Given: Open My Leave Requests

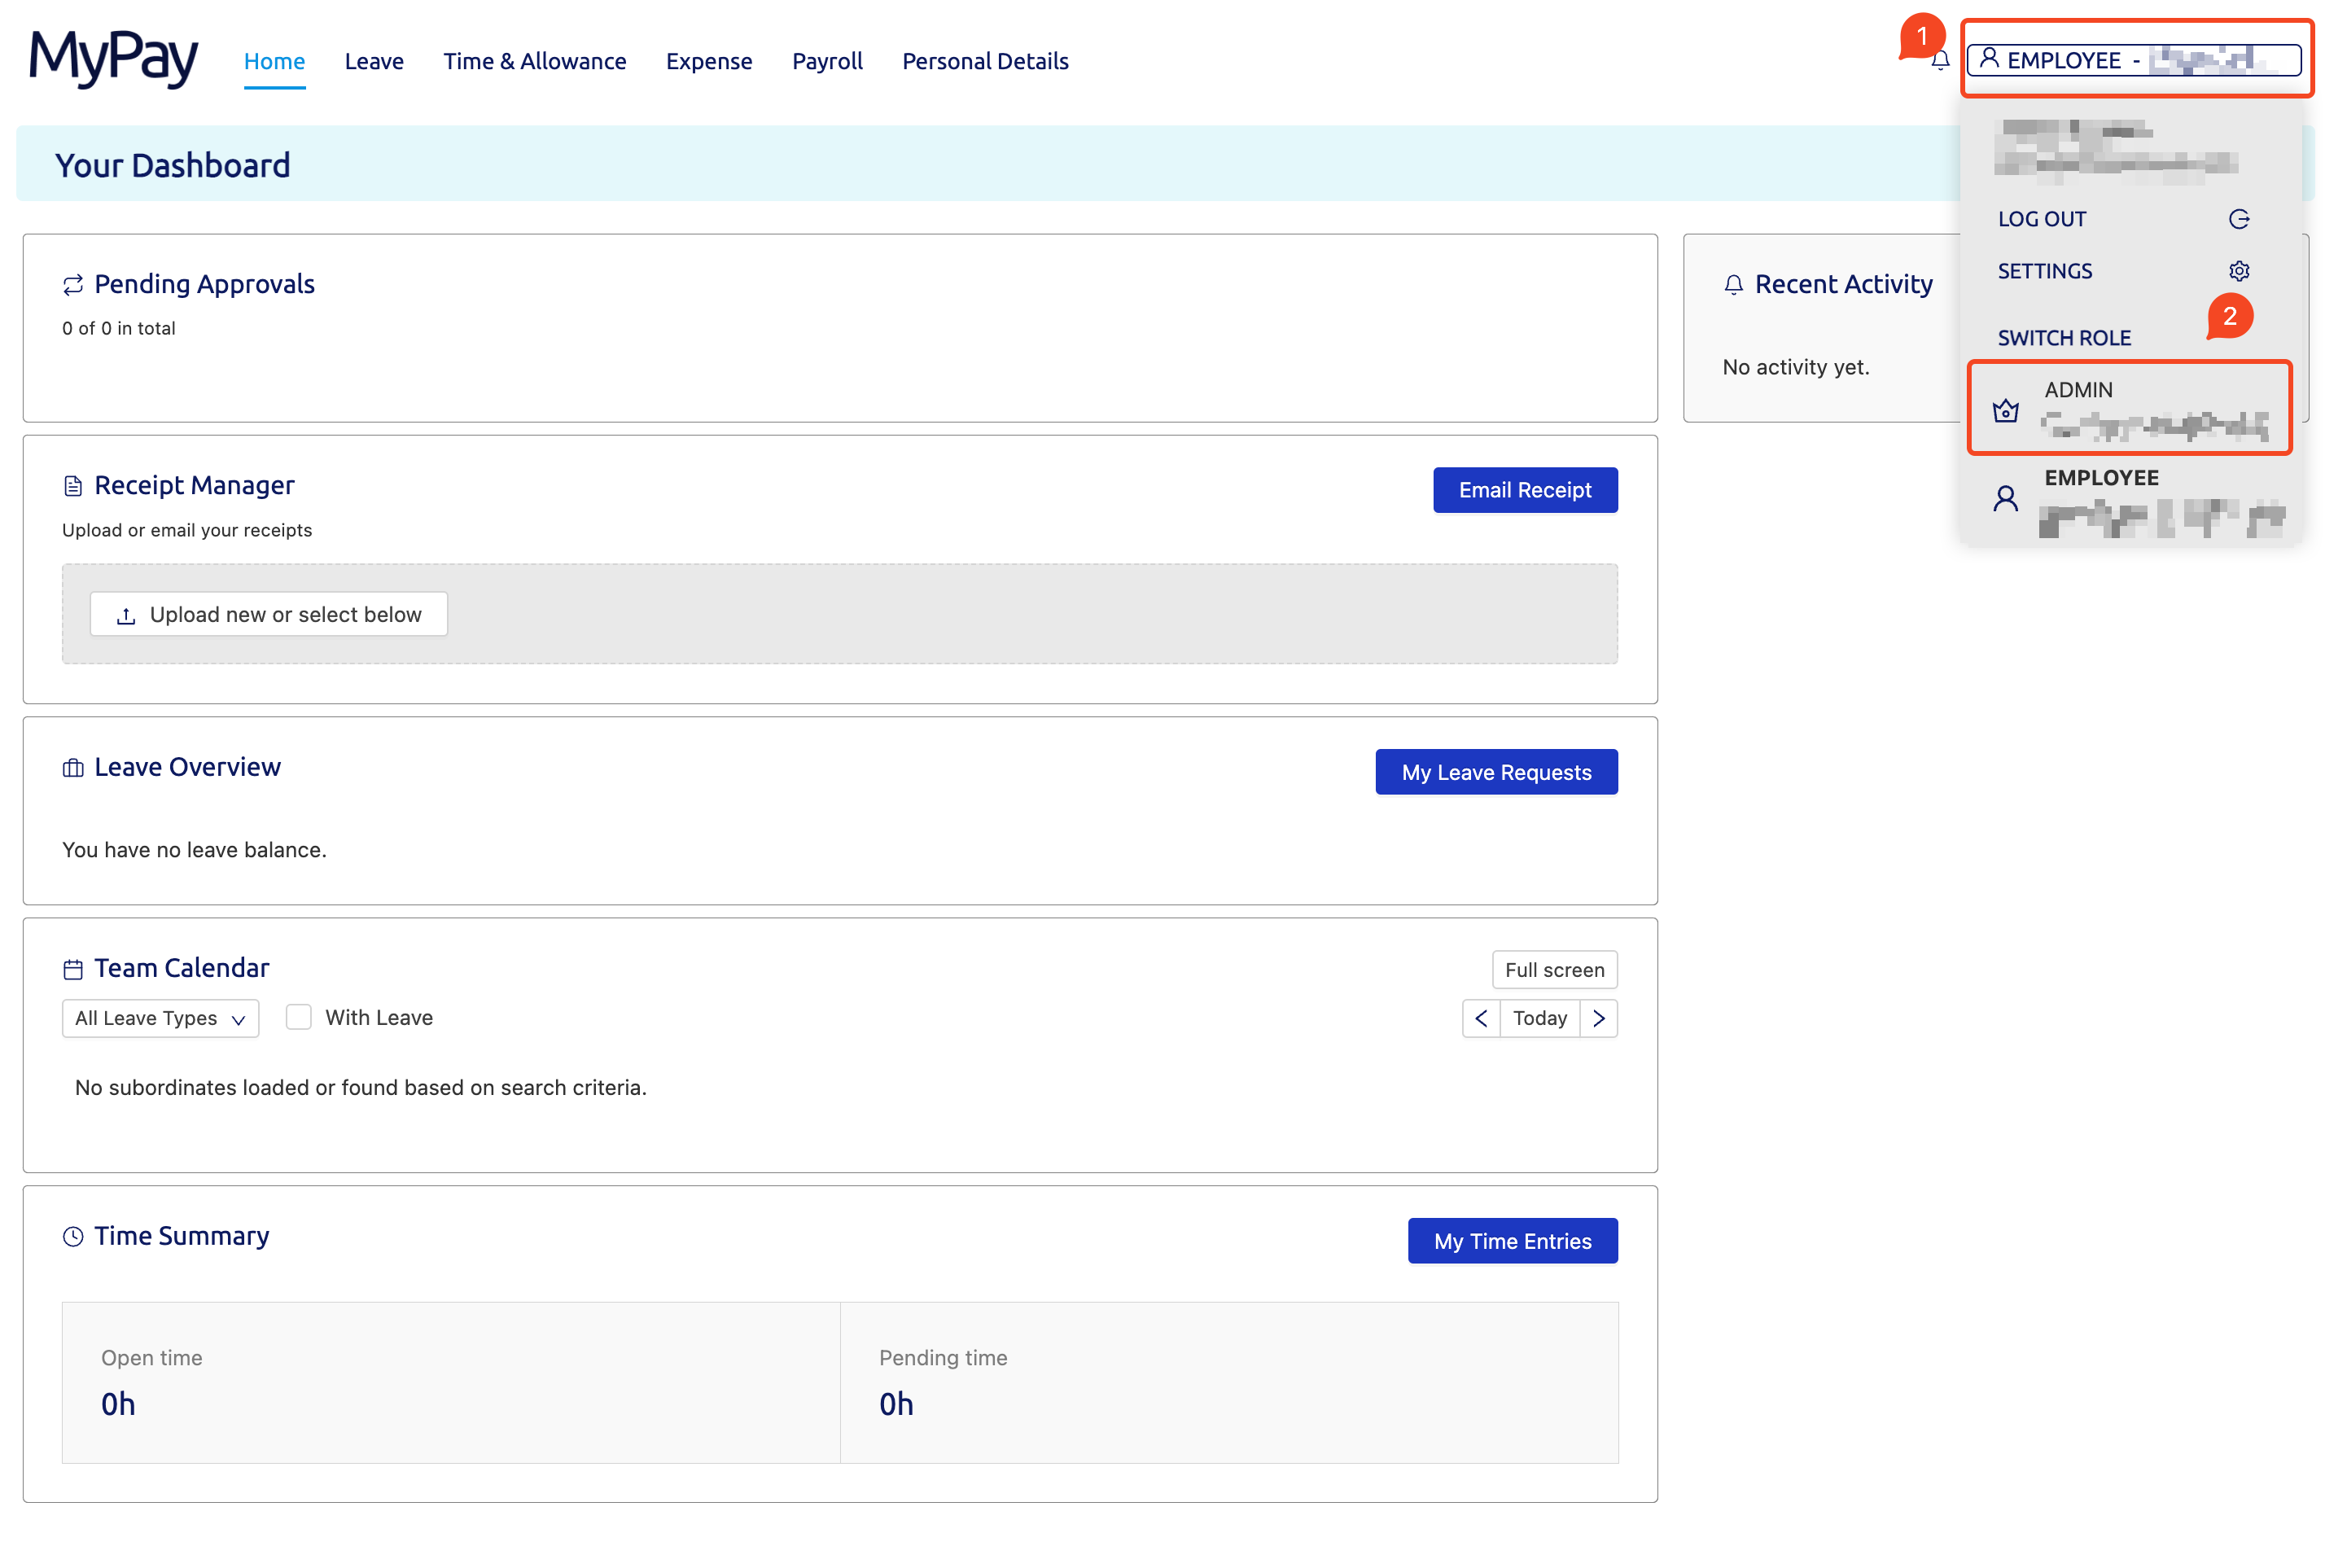Looking at the screenshot, I should pos(1496,771).
